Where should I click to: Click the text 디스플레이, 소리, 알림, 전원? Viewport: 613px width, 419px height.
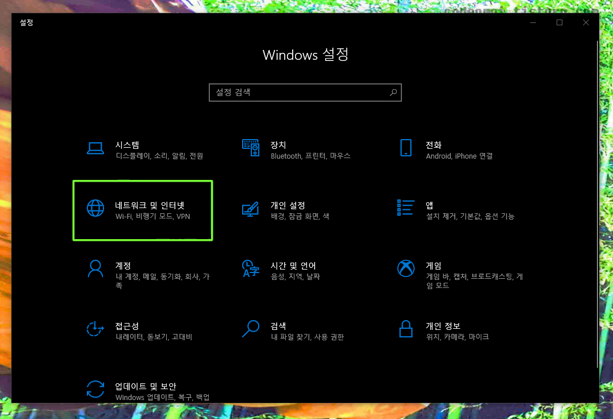tap(159, 156)
